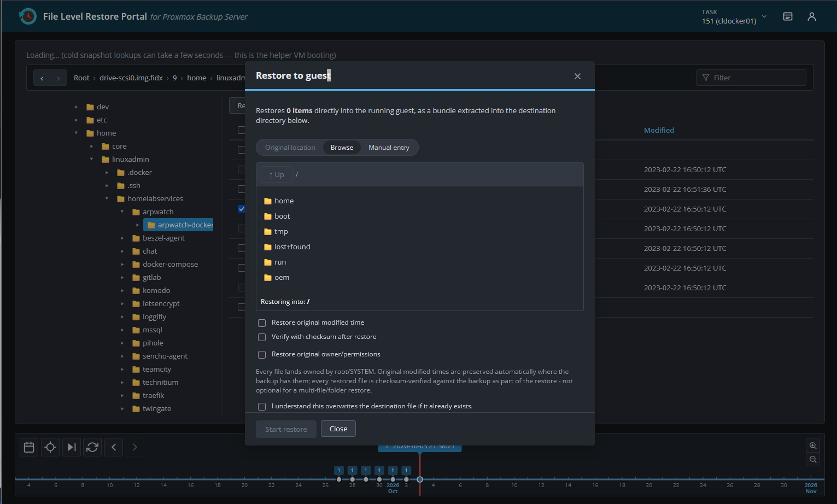This screenshot has width=837, height=504.
Task: Open the user account icon
Action: pyautogui.click(x=812, y=16)
